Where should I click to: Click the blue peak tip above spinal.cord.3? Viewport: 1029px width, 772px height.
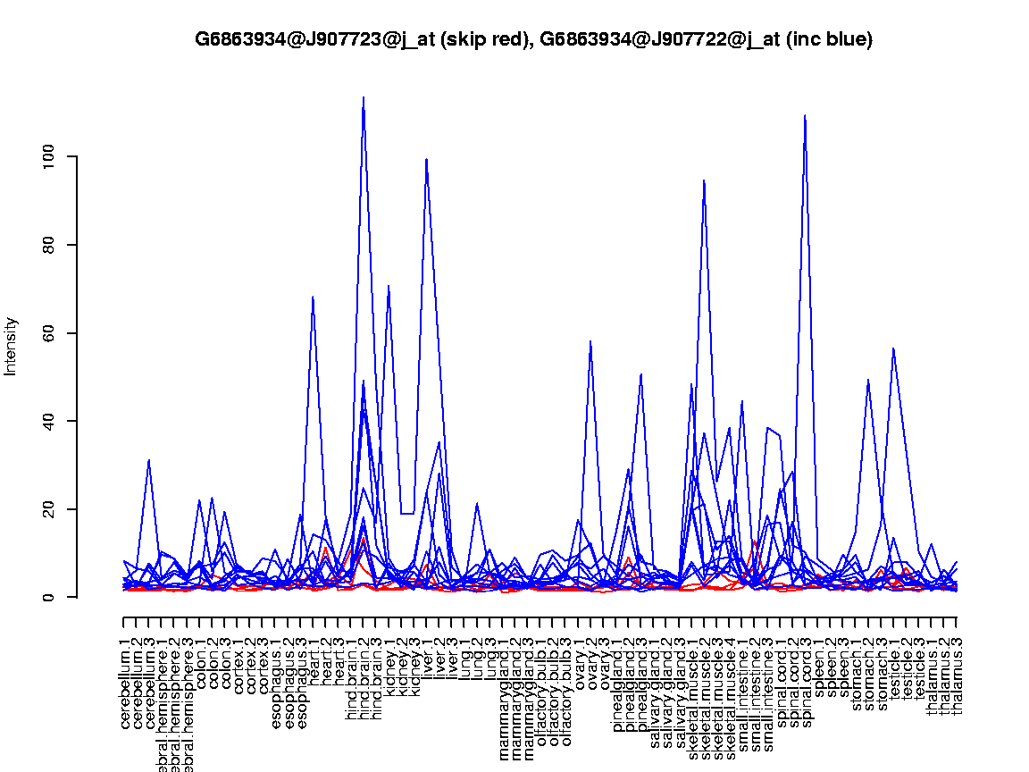click(x=806, y=116)
